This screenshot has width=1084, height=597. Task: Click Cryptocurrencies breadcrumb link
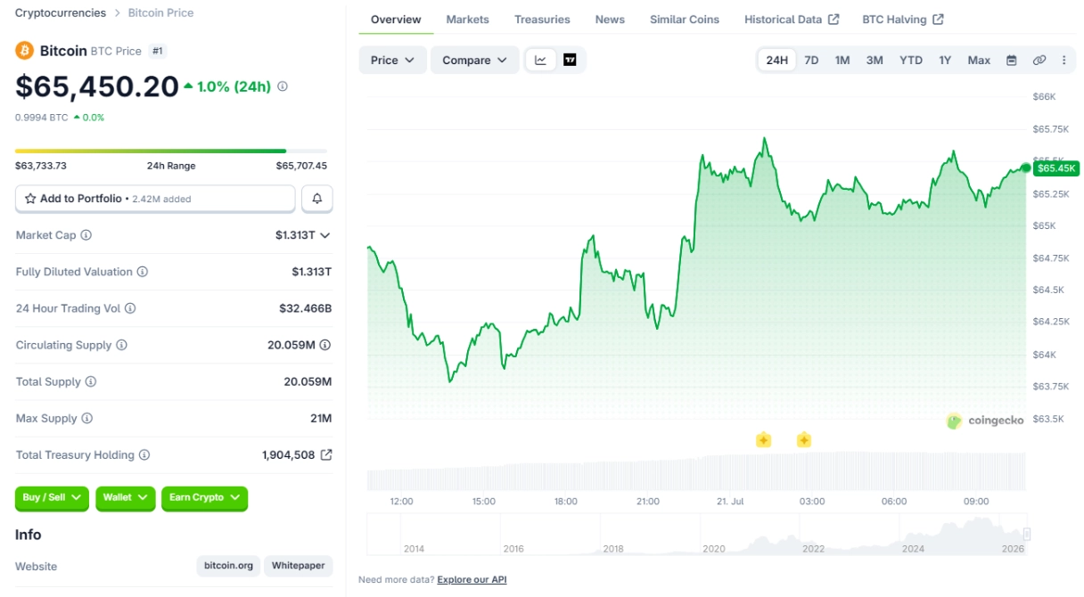tap(60, 12)
